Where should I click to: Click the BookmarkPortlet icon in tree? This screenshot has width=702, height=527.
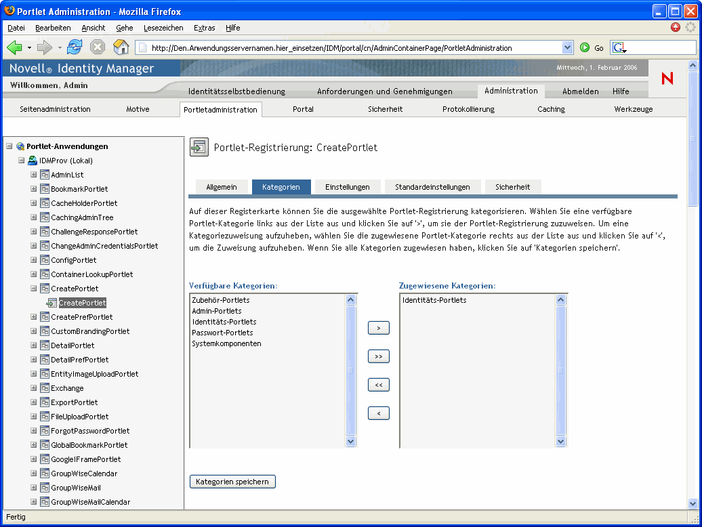[44, 189]
